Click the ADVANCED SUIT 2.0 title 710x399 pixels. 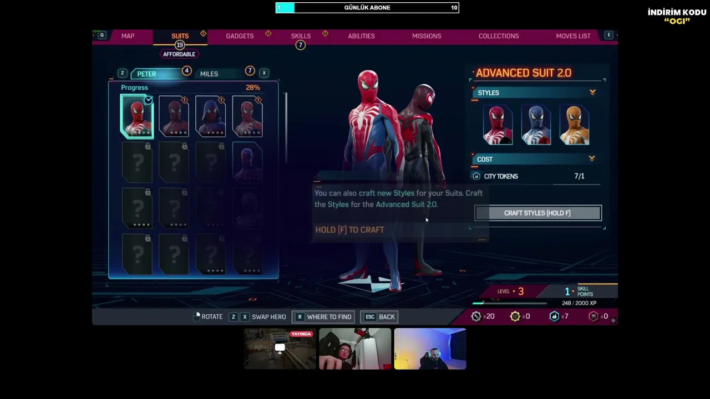click(524, 73)
